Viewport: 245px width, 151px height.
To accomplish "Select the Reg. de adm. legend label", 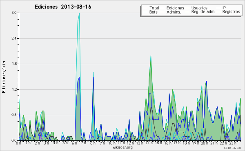I will click(x=203, y=12).
